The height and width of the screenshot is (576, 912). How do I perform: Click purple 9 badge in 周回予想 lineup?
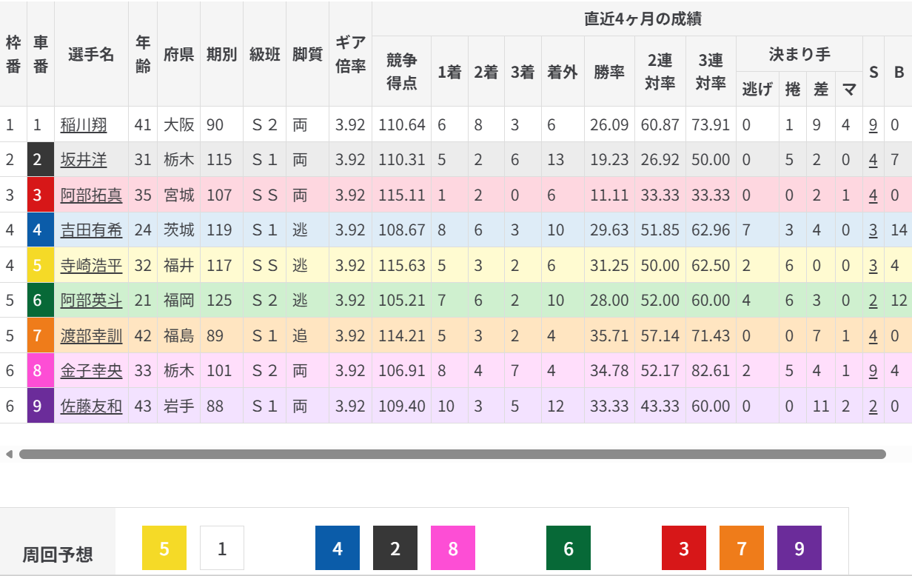pos(799,548)
